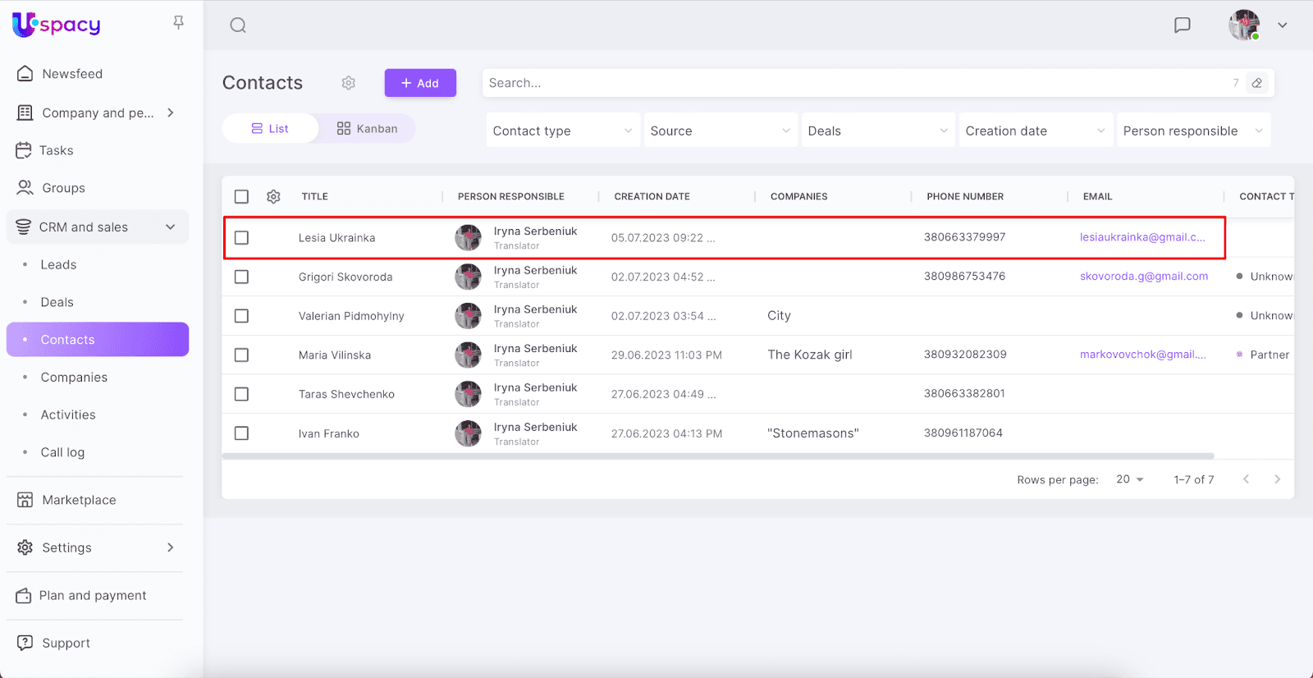Collapse the CRM and sales section
The width and height of the screenshot is (1313, 678).
click(170, 227)
